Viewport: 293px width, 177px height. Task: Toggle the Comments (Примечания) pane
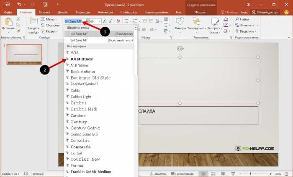(182, 174)
